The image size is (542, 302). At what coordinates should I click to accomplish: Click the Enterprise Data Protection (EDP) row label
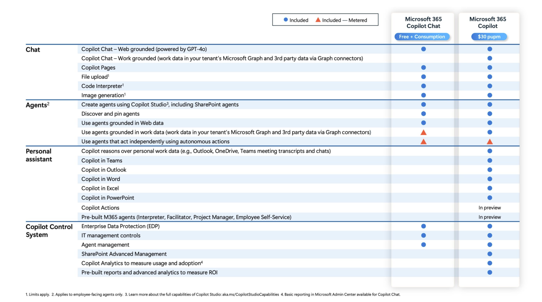(x=120, y=226)
